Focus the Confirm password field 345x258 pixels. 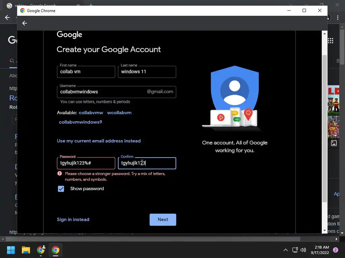tap(147, 163)
